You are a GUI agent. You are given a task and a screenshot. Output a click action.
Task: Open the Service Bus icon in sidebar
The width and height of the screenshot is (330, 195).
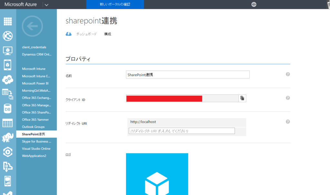coord(8,167)
